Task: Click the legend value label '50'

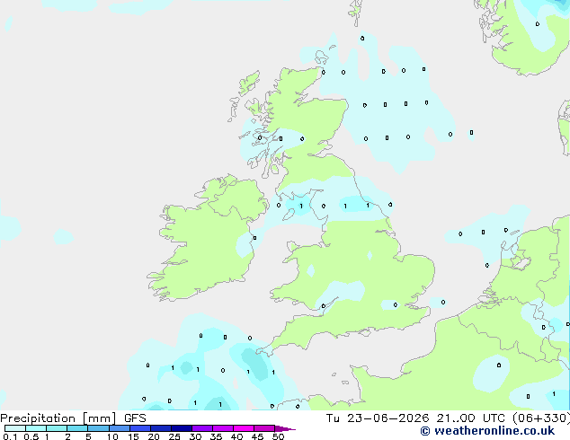Action: tap(278, 436)
